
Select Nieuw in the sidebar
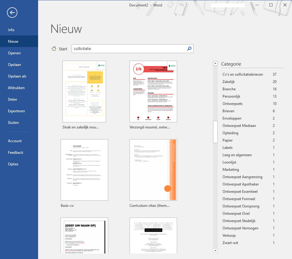(x=19, y=41)
